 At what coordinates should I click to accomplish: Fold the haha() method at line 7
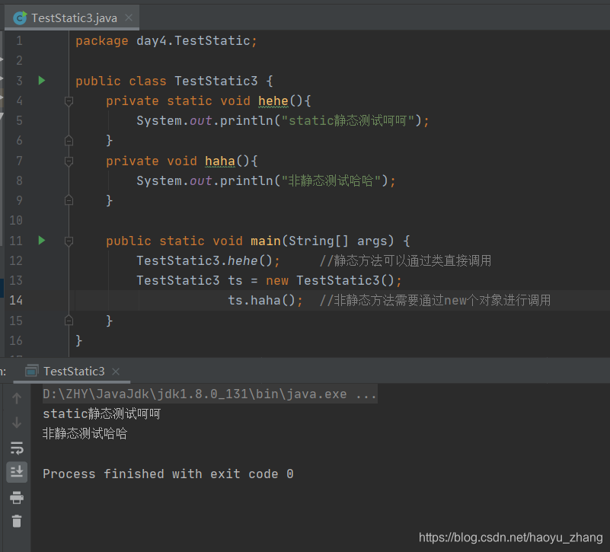69,161
